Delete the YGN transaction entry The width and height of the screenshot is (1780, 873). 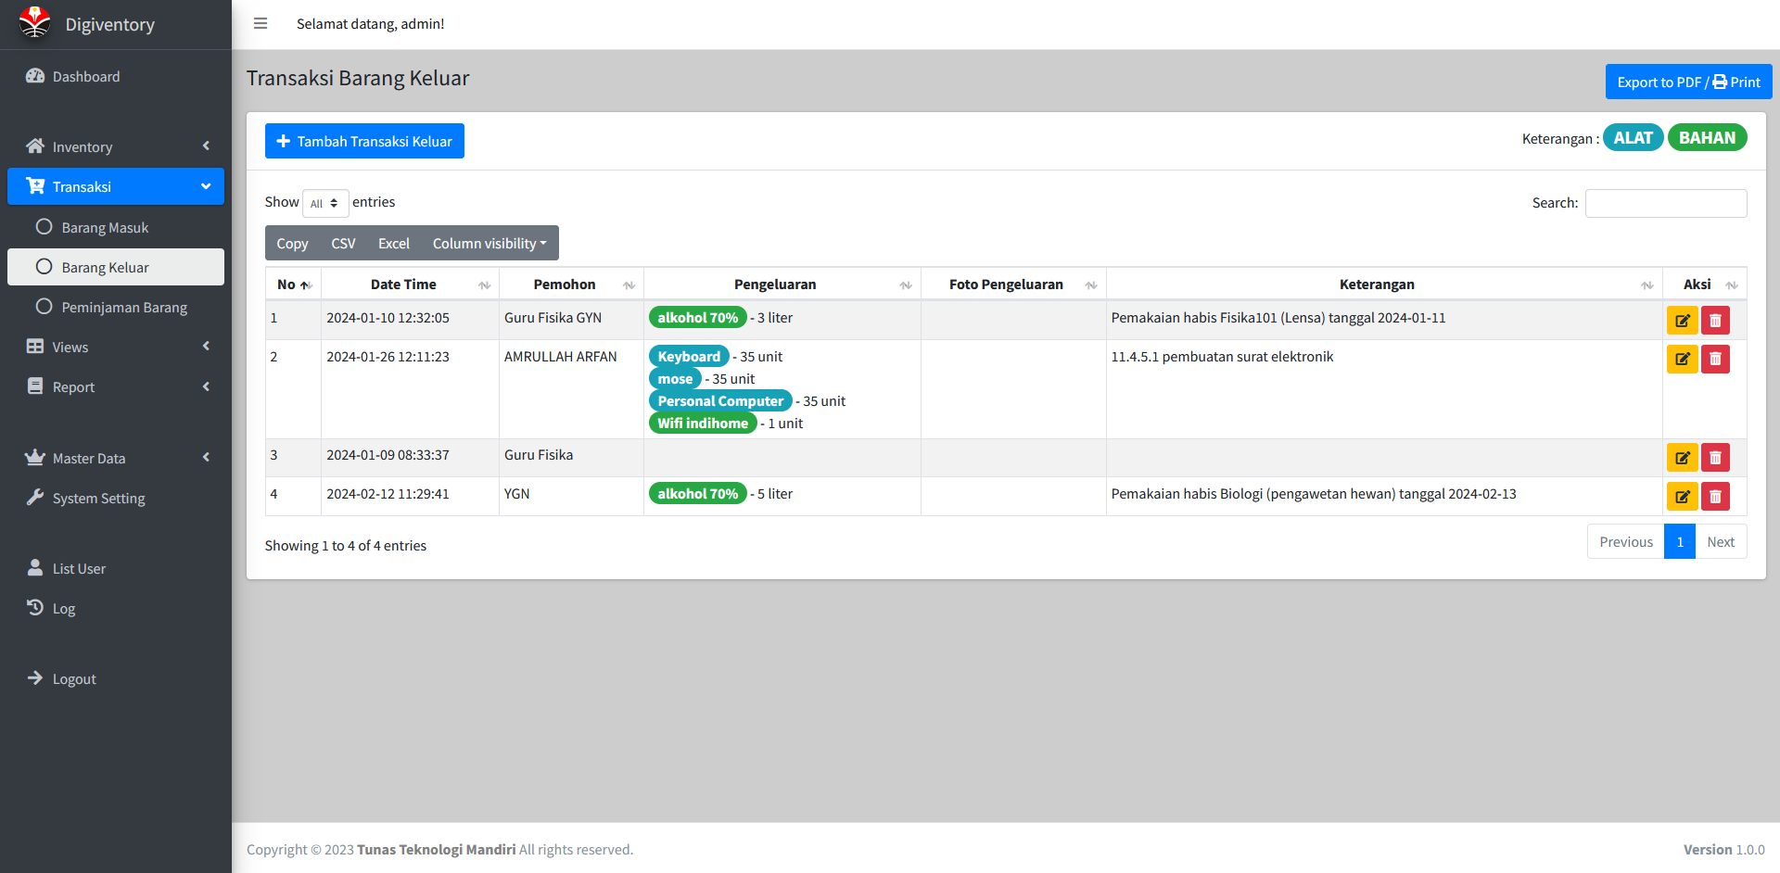pyautogui.click(x=1715, y=497)
